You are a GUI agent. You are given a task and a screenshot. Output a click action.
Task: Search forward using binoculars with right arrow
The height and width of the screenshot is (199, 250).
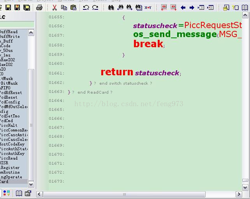[129, 7]
